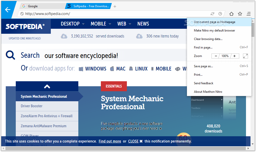Select Make Nitro my default browser
This screenshot has height=152, width=256.
pyautogui.click(x=219, y=30)
